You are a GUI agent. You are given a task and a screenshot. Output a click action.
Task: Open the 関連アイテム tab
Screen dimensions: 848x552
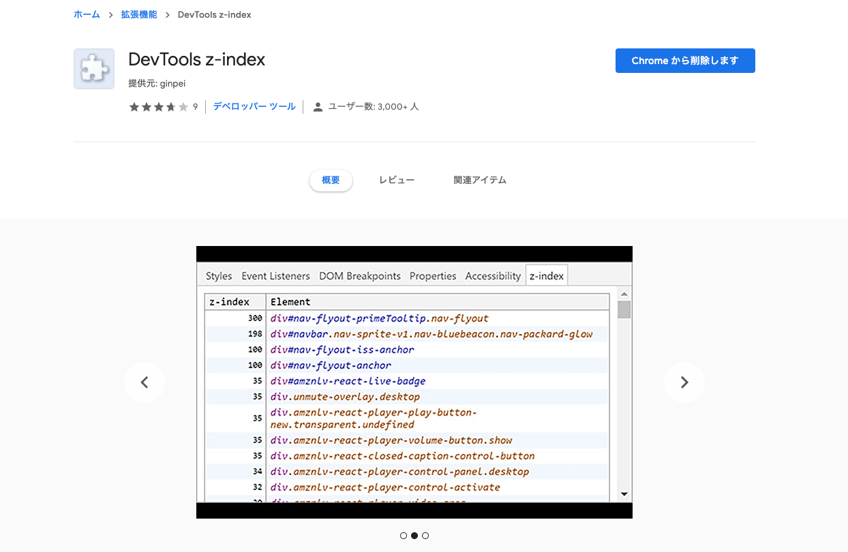[x=480, y=179]
